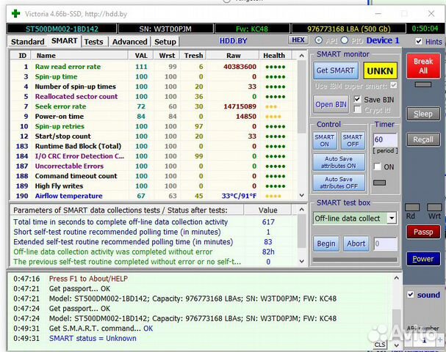
Task: Toggle Use IBM super smart checkbox
Action: pyautogui.click(x=394, y=85)
